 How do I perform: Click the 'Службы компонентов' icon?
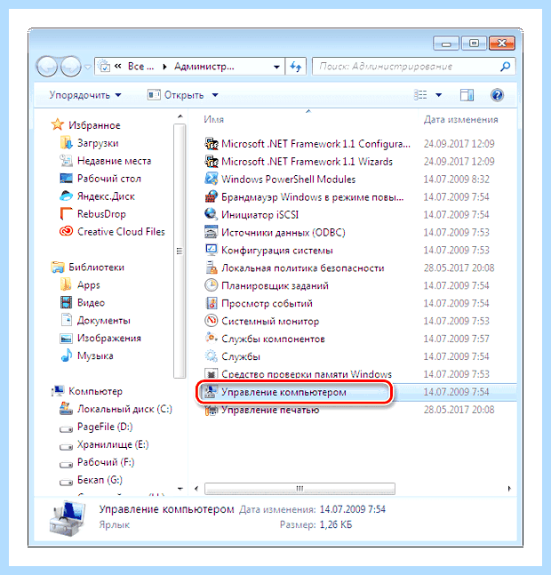coord(212,338)
